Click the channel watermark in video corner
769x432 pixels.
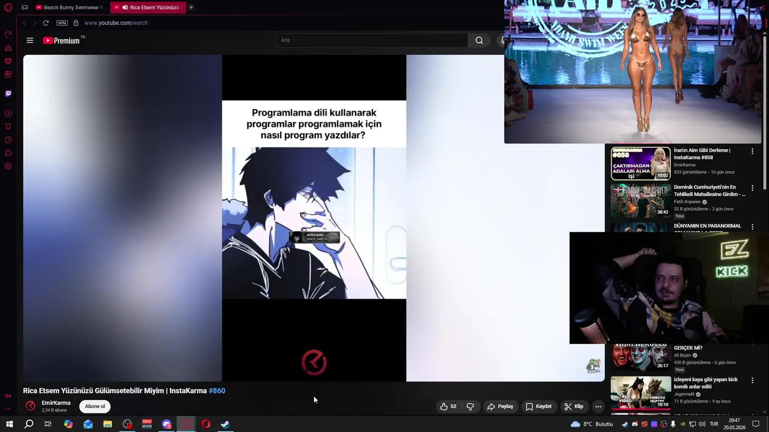point(593,365)
